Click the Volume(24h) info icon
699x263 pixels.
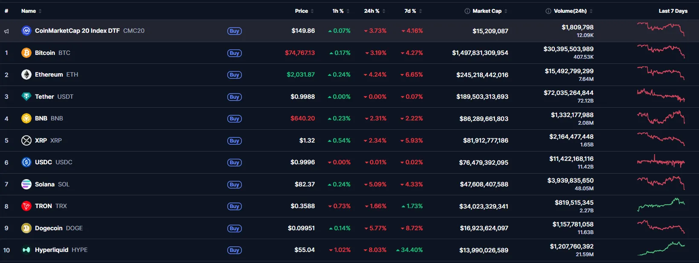548,11
